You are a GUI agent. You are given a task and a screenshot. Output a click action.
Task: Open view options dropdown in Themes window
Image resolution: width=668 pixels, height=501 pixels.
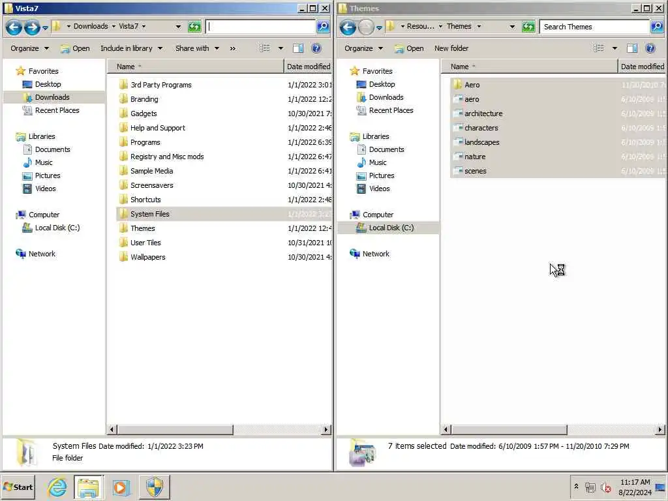click(x=615, y=48)
